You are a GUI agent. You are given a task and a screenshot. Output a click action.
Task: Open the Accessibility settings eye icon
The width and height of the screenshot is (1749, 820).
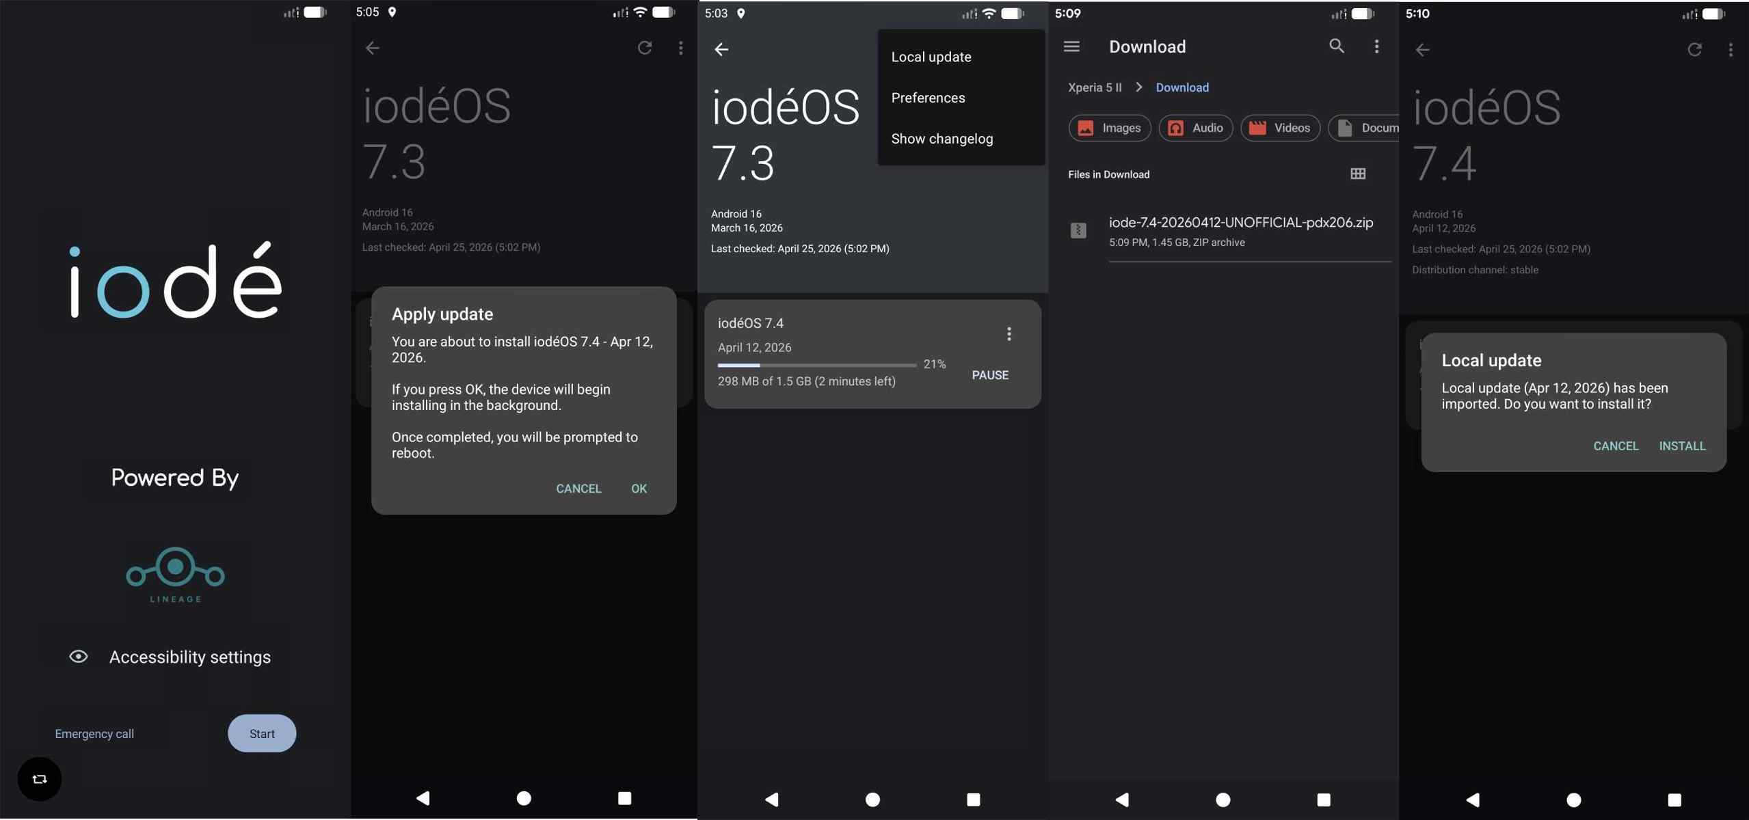pos(79,657)
